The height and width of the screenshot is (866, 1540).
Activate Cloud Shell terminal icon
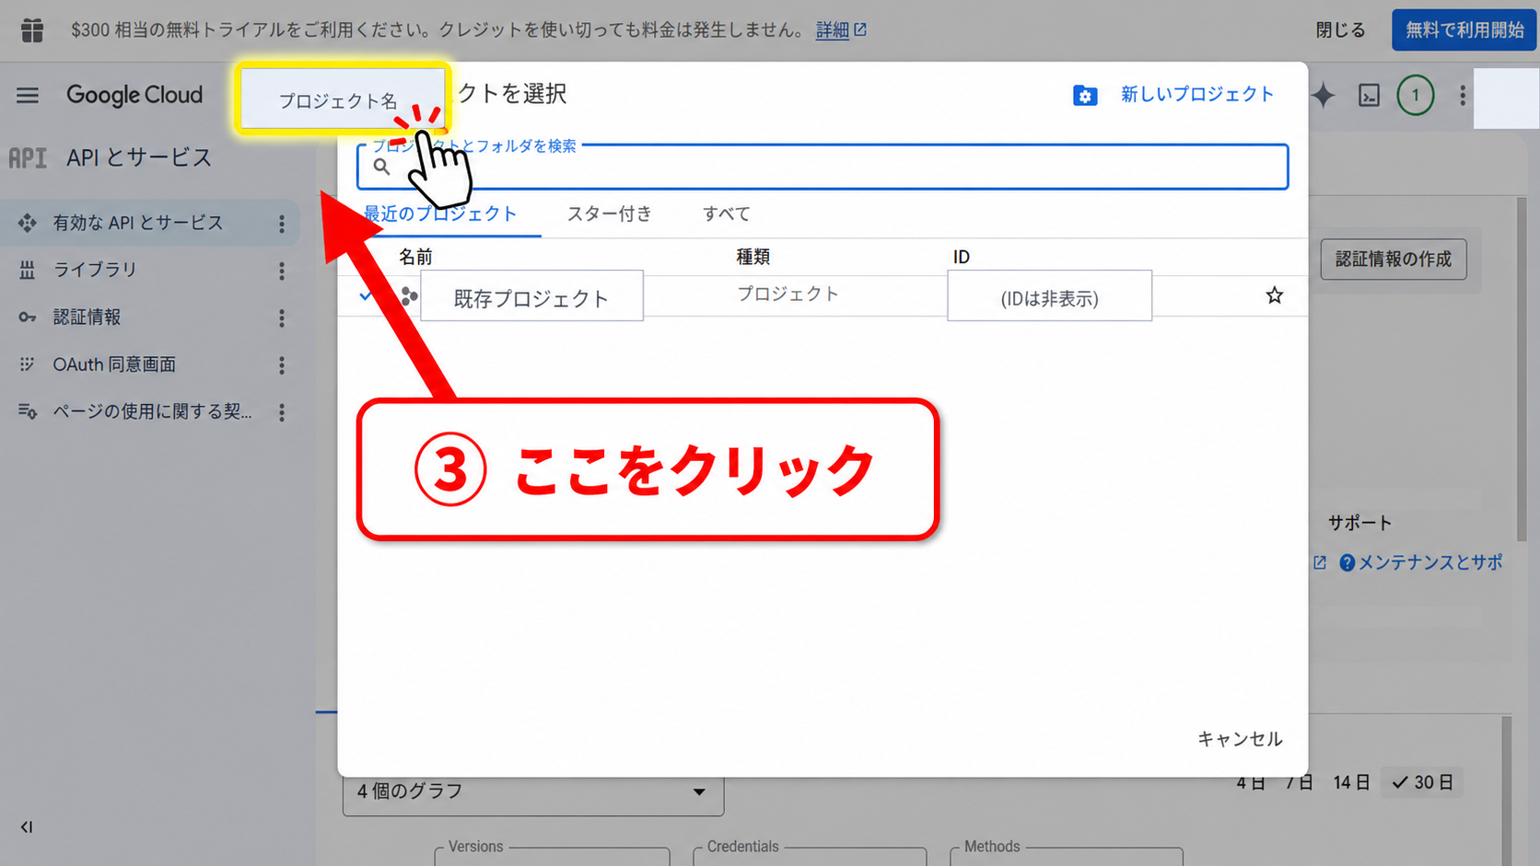point(1370,95)
